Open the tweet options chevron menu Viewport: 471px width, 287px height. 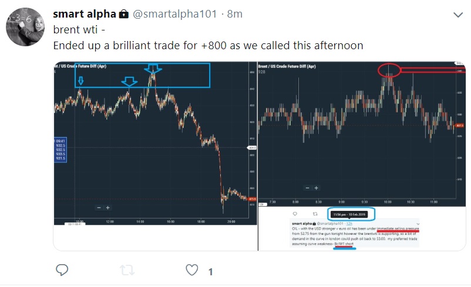tap(459, 15)
